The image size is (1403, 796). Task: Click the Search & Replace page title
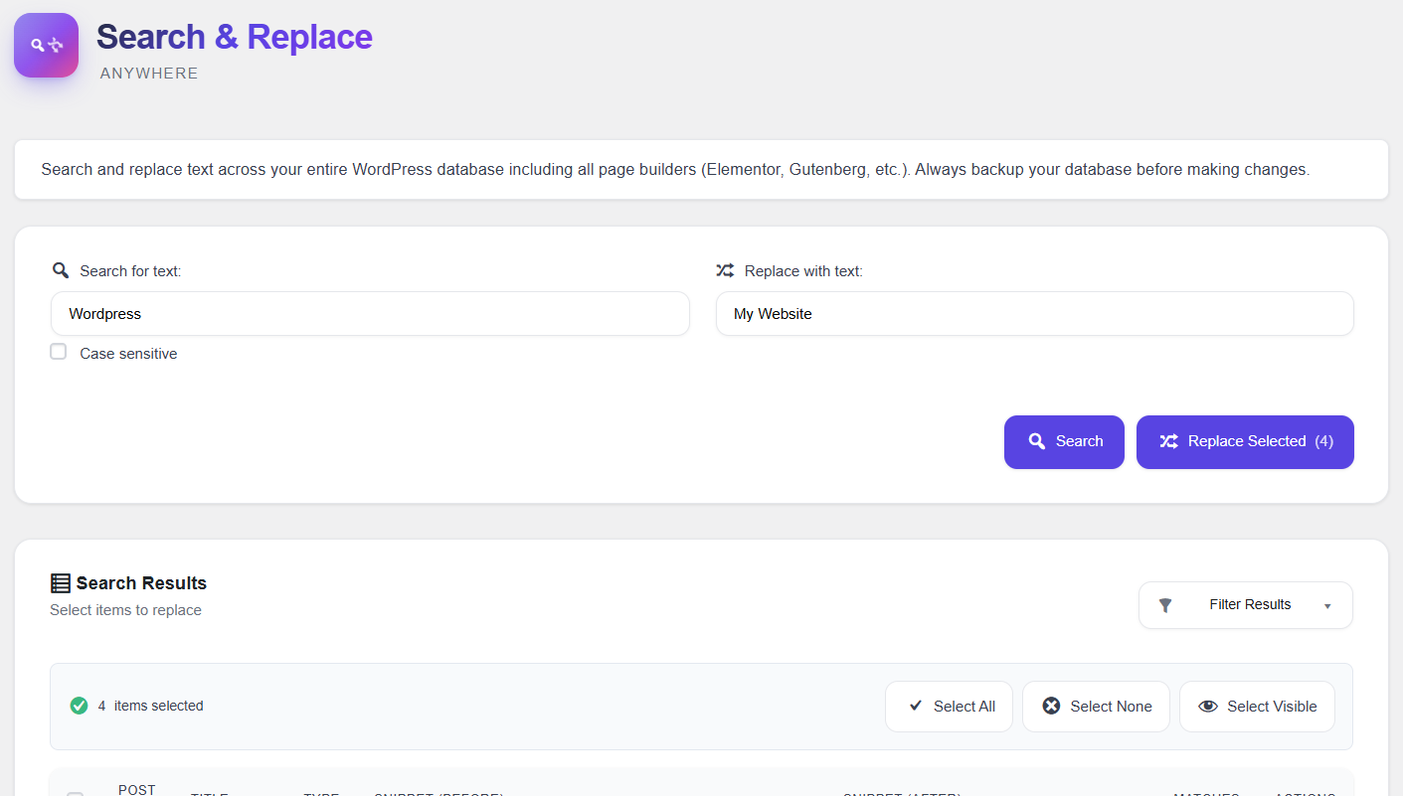tap(235, 37)
